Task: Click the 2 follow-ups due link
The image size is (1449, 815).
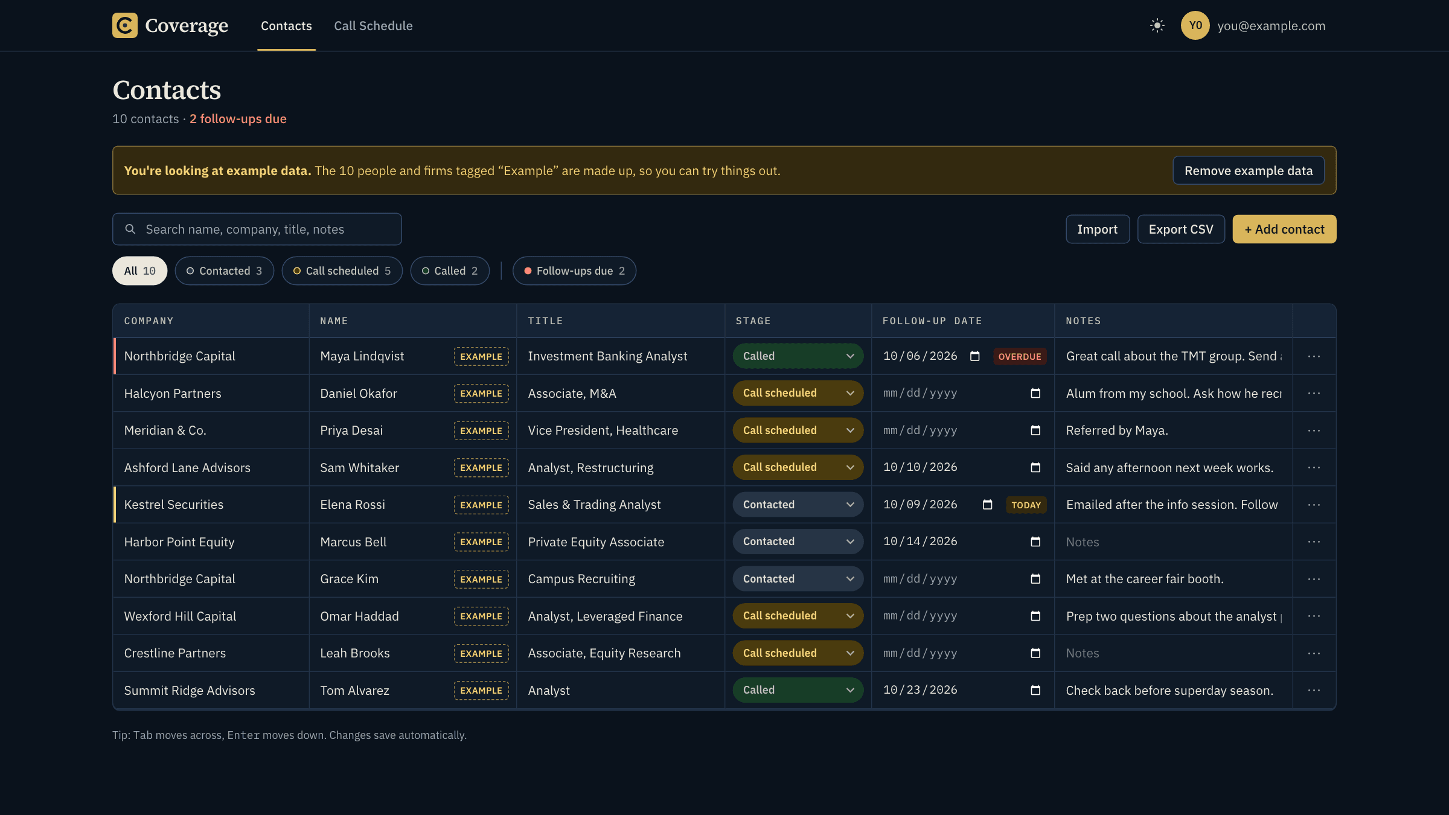Action: tap(238, 119)
